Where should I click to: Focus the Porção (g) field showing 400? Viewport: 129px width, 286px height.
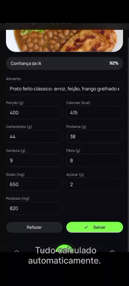[x=34, y=112]
